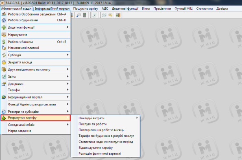Expand Накладні витрати submenu arrow

(x=137, y=118)
